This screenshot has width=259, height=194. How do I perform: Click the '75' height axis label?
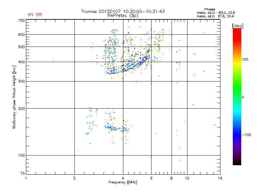click(x=23, y=173)
